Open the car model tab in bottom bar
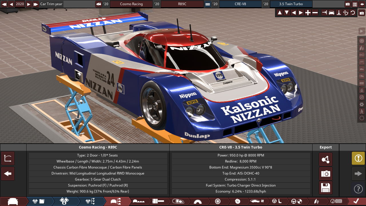366x206 pixels. [x=13, y=201]
